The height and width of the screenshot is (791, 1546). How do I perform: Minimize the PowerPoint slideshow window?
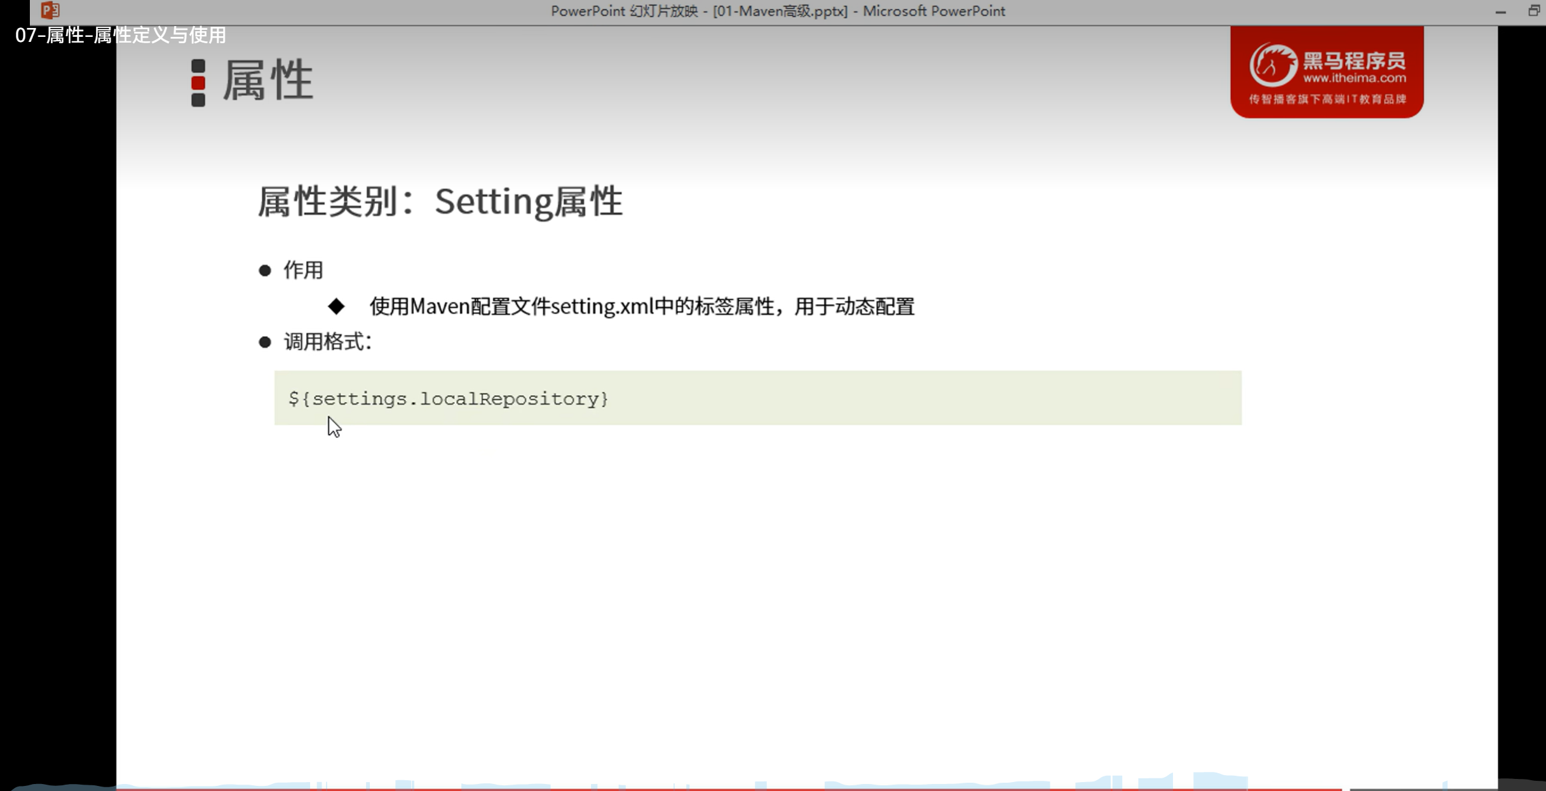(1500, 11)
